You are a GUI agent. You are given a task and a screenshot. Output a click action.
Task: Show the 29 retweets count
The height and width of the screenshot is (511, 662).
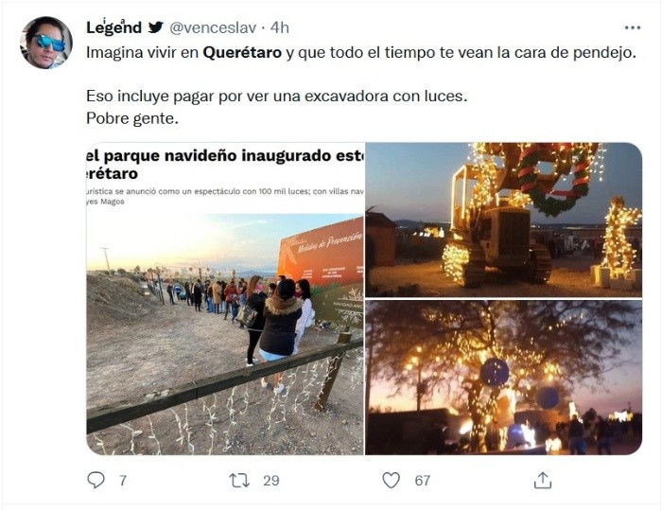pyautogui.click(x=271, y=481)
